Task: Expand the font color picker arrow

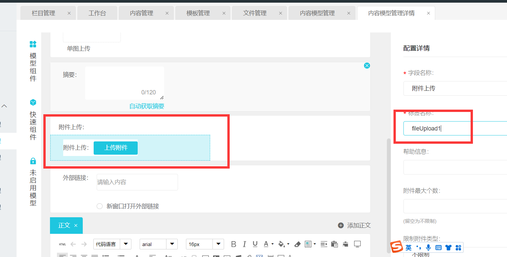Action: click(x=272, y=244)
